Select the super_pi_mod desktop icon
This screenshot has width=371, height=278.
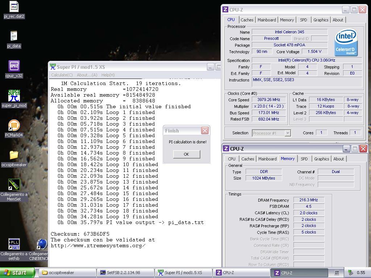click(x=14, y=96)
